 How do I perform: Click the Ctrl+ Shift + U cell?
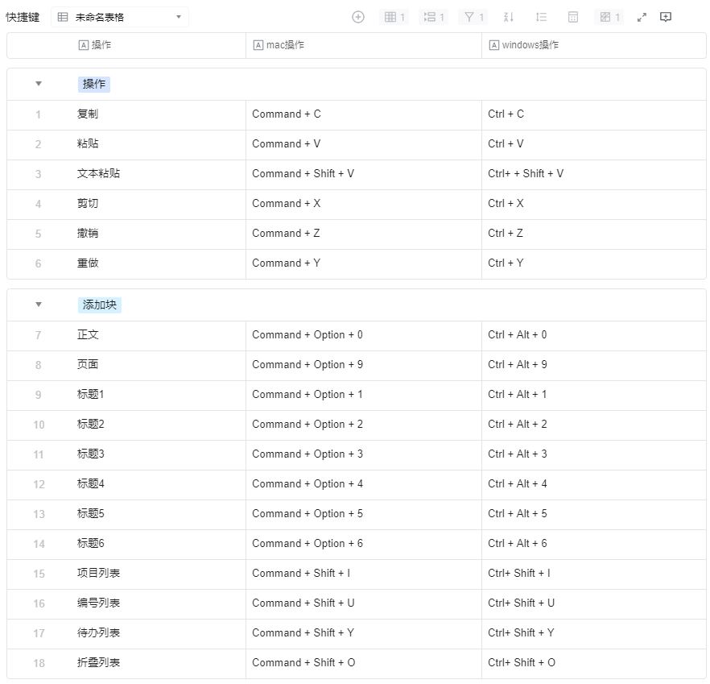pos(593,603)
